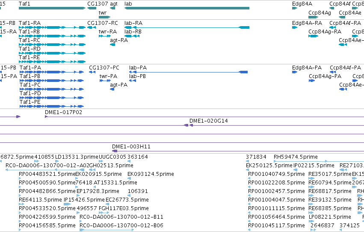Open EST RH59474.5prime

tap(296, 157)
